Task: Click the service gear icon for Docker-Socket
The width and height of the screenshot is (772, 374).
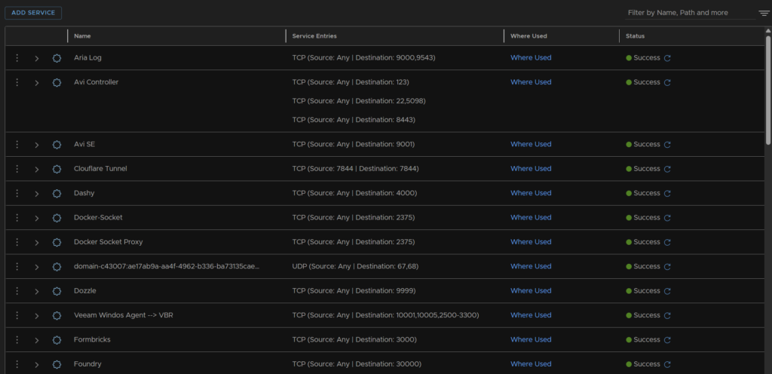Action: click(x=57, y=218)
